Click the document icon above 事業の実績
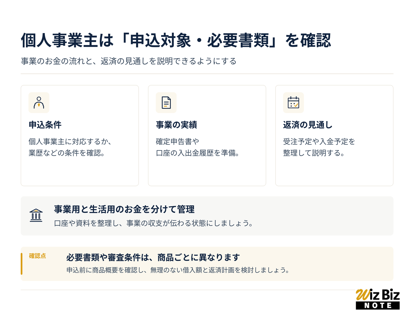The height and width of the screenshot is (310, 414). [x=166, y=103]
